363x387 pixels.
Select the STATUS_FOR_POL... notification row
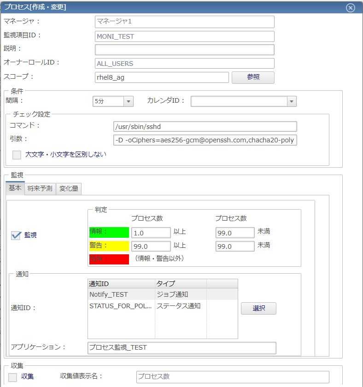(x=163, y=306)
